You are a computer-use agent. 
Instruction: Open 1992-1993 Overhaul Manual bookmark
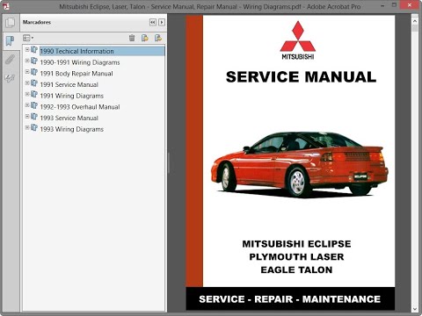[80, 107]
